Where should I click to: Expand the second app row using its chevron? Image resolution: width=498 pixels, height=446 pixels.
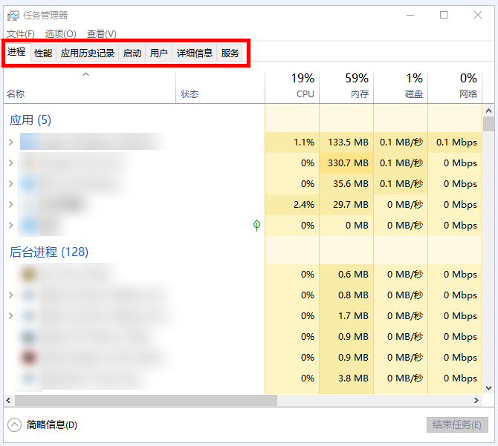pos(10,163)
